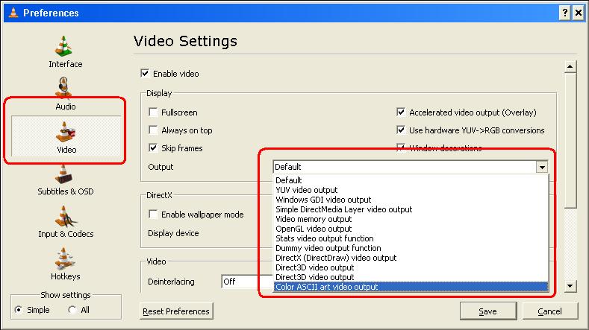Click the scrollbar up arrow
The image size is (589, 330).
point(570,67)
